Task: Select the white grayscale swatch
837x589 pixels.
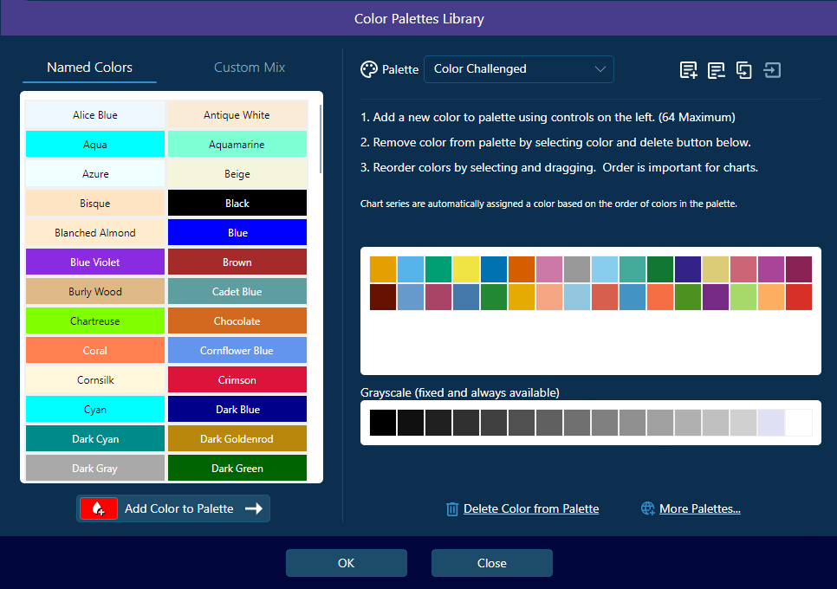Action: click(799, 423)
